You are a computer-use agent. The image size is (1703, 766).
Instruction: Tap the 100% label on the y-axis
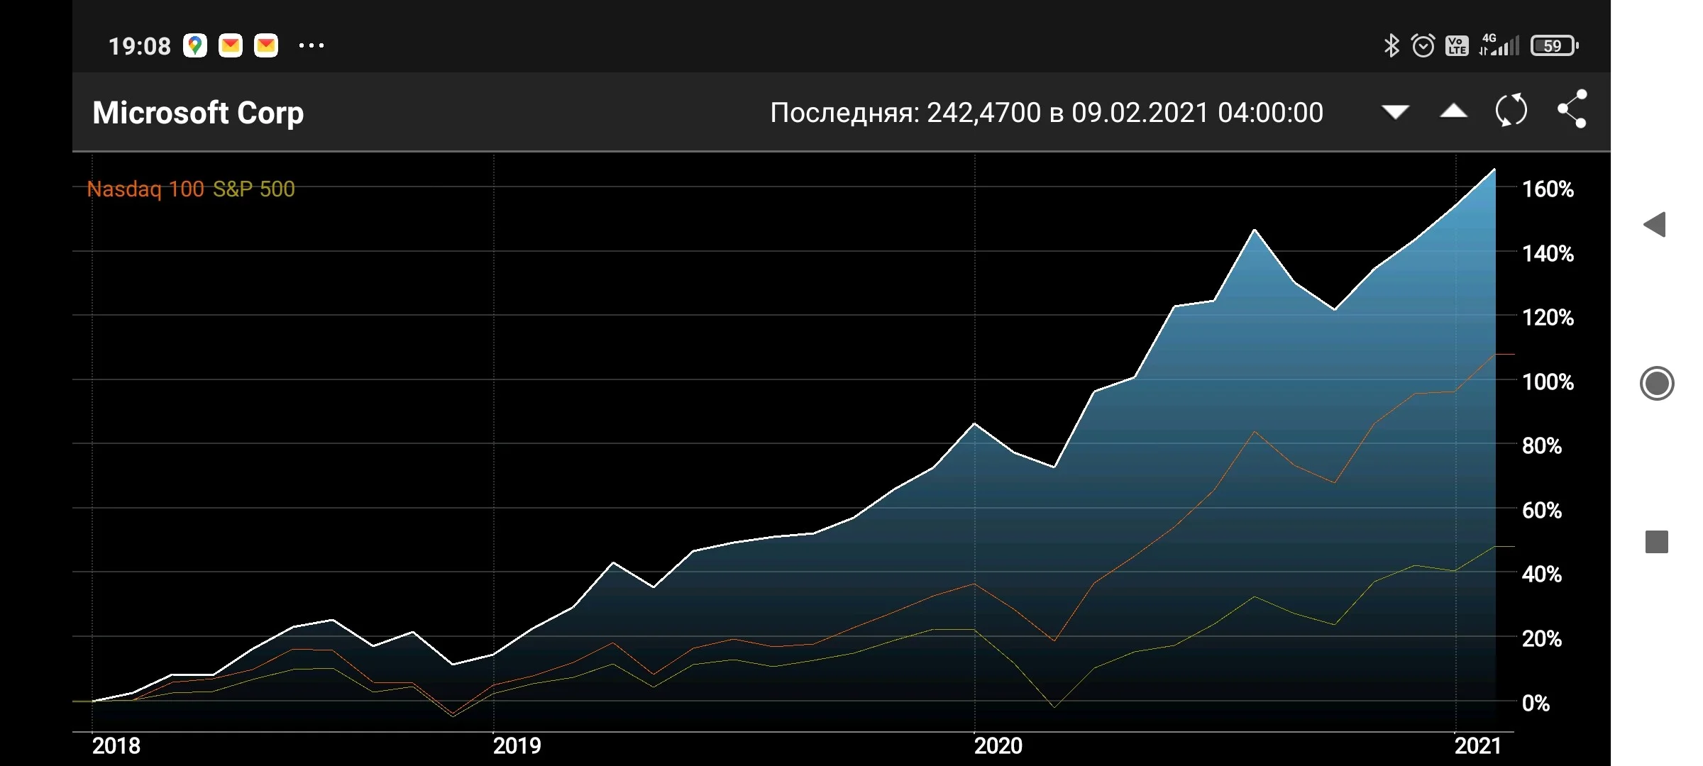click(x=1548, y=382)
